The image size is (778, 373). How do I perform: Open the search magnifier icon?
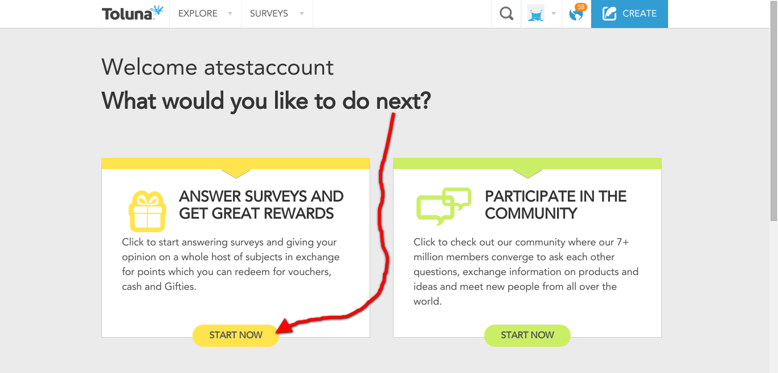click(506, 13)
